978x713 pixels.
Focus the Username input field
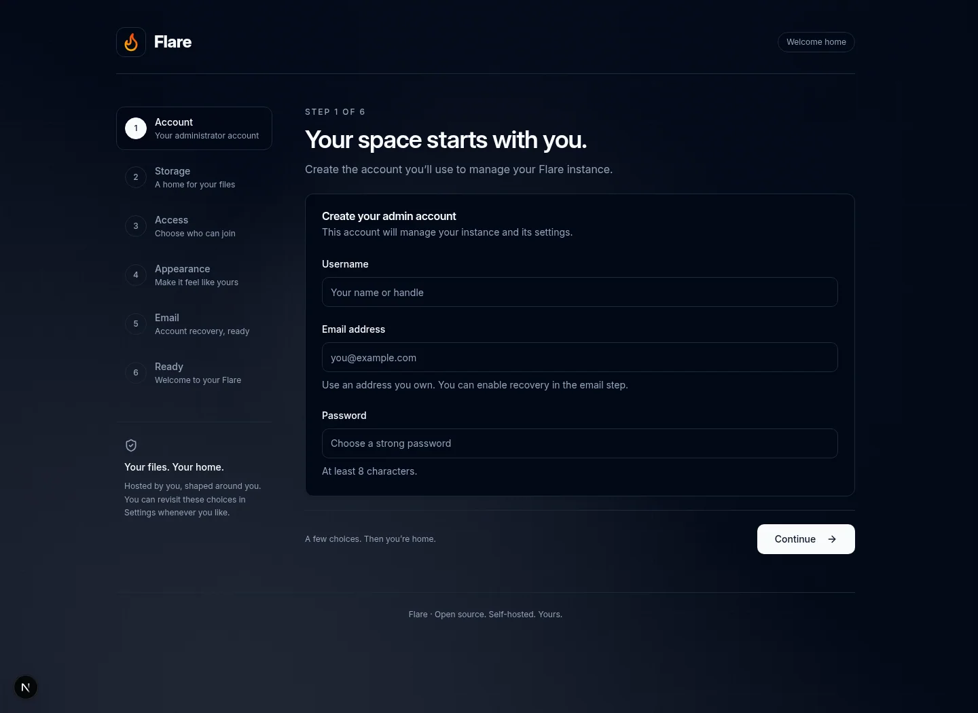tap(580, 292)
